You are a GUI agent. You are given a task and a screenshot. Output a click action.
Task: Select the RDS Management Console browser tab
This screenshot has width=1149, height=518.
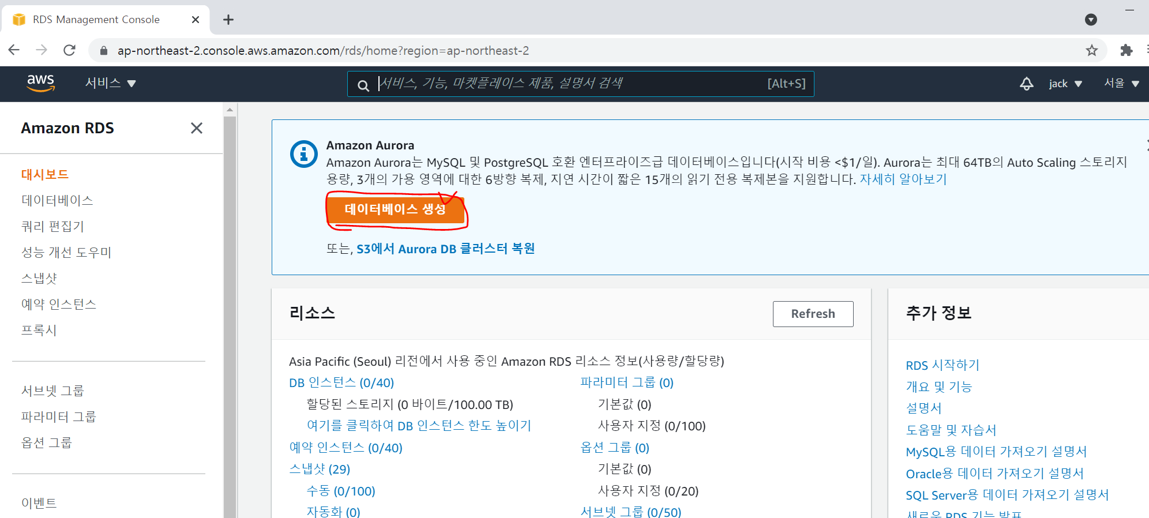[107, 20]
